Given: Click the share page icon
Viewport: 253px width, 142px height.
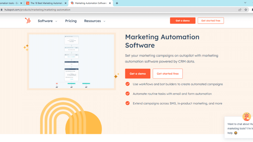Looking at the screenshot, I should point(240,10).
